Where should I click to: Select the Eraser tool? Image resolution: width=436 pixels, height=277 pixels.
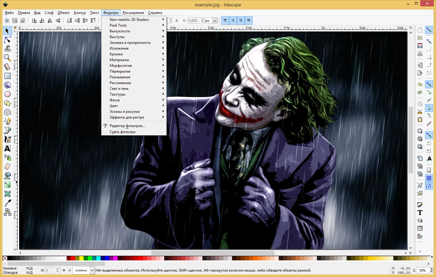click(x=7, y=167)
